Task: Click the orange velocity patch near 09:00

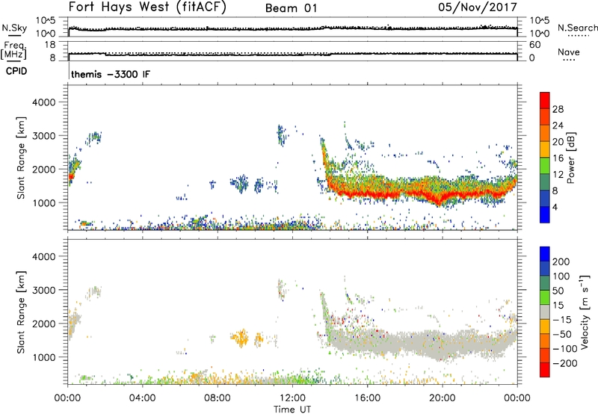Action: 241,337
